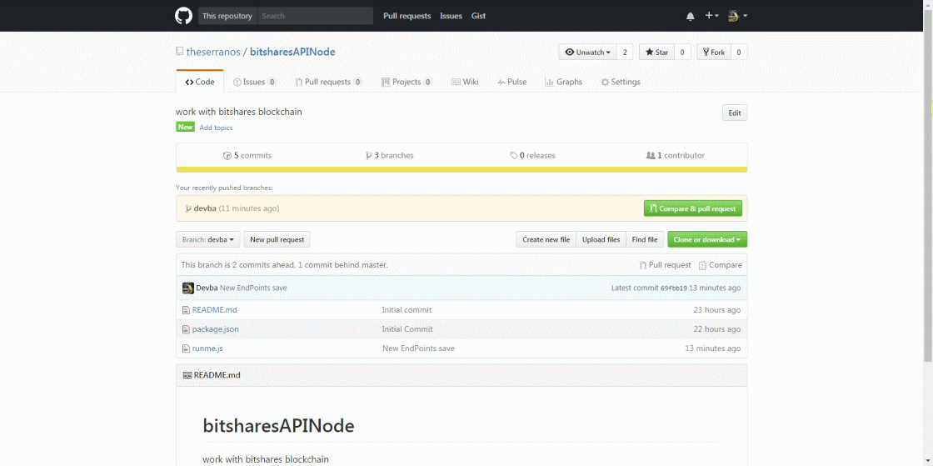Open package.json 'Initial Commit' message
The height and width of the screenshot is (466, 933).
pos(407,329)
